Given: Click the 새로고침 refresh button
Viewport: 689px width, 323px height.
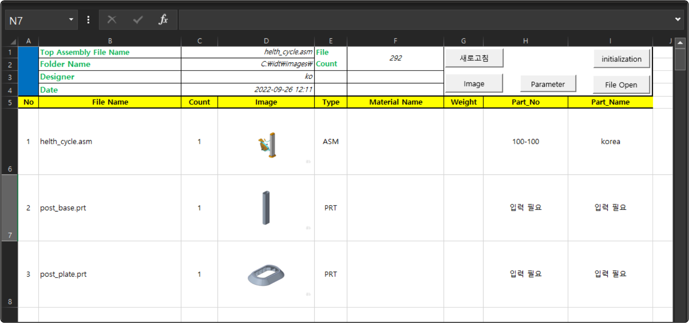Looking at the screenshot, I should [x=474, y=58].
